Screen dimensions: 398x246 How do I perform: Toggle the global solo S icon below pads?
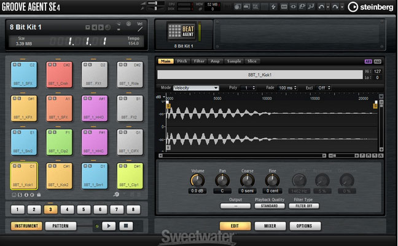click(20, 195)
